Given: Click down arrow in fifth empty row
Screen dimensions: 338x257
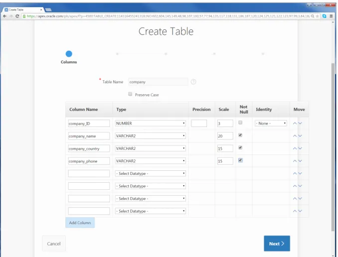Looking at the screenshot, I should (x=300, y=173).
